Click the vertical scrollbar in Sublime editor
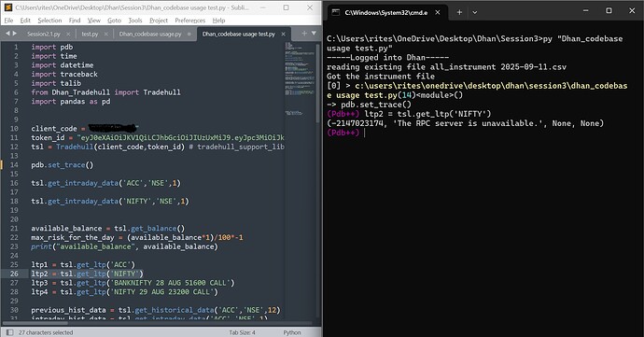 pos(318,83)
